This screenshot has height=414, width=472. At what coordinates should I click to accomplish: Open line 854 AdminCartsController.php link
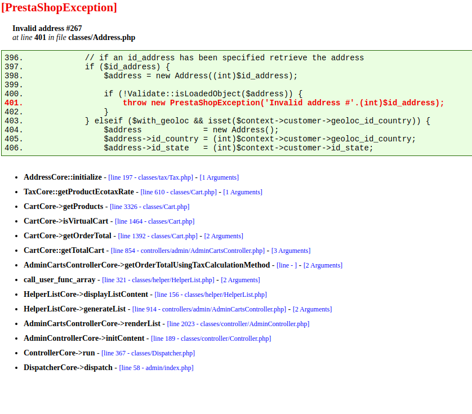[x=188, y=251]
